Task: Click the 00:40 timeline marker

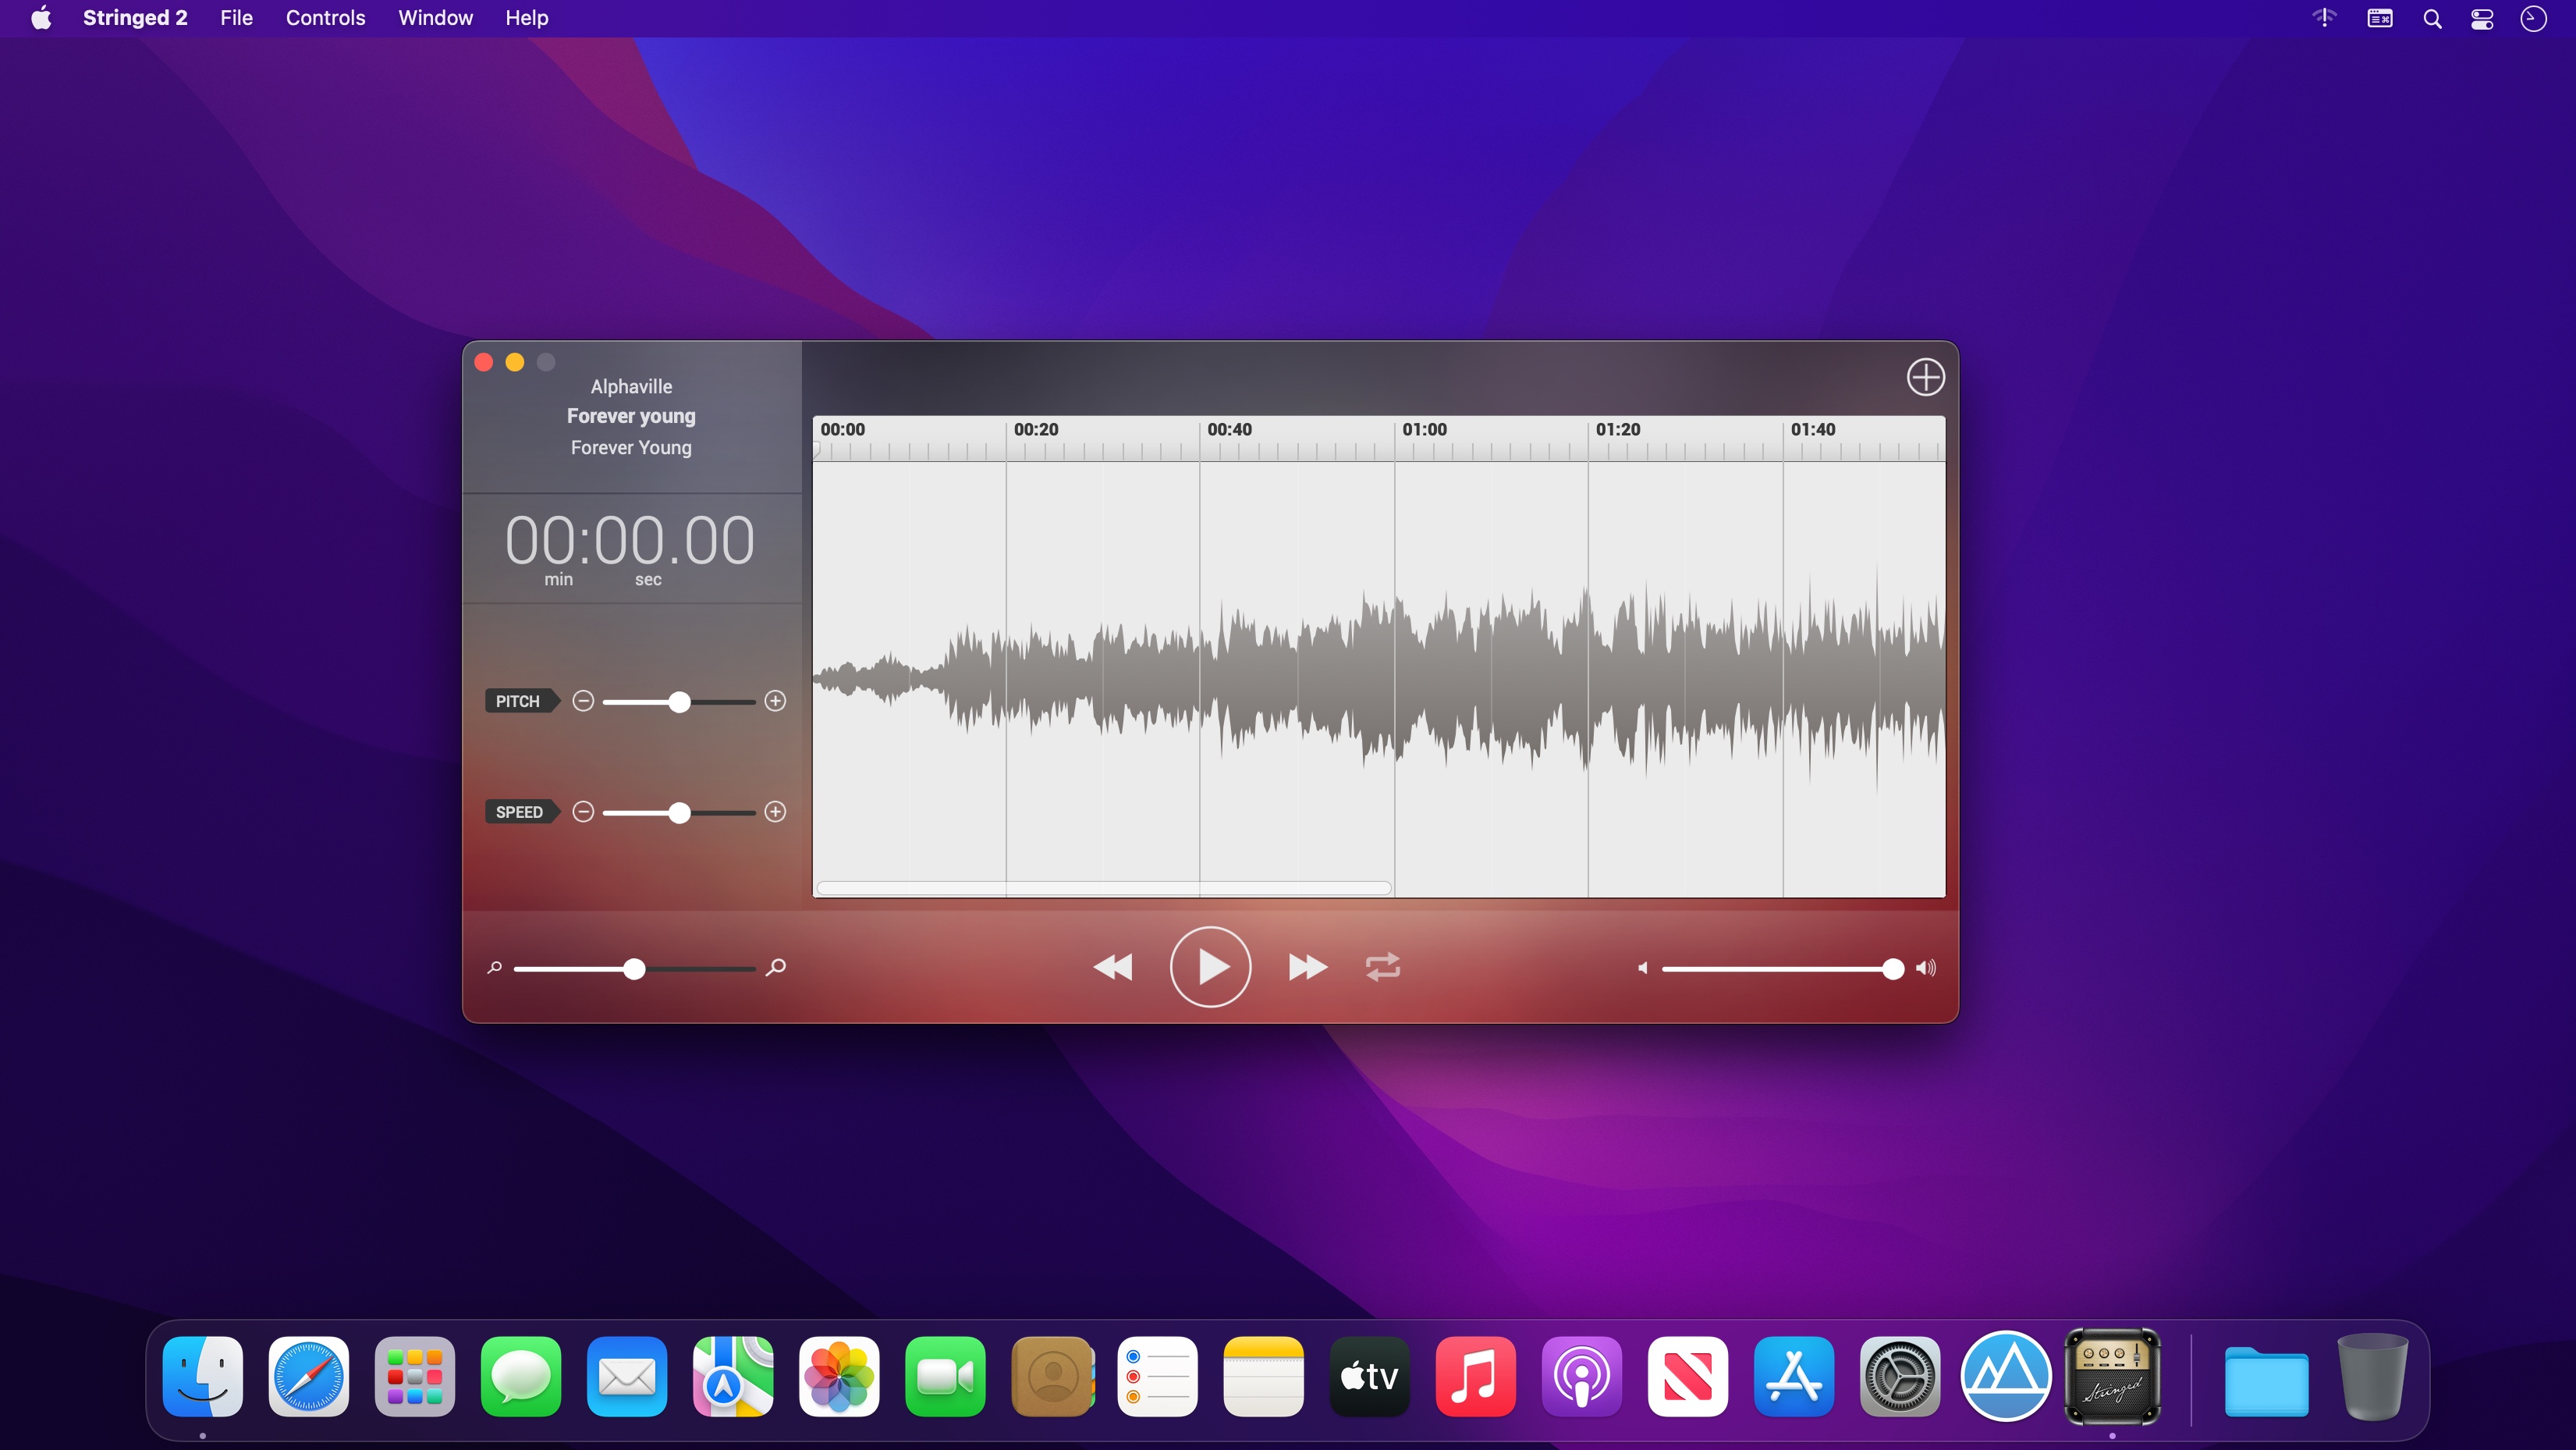Action: (x=1229, y=429)
